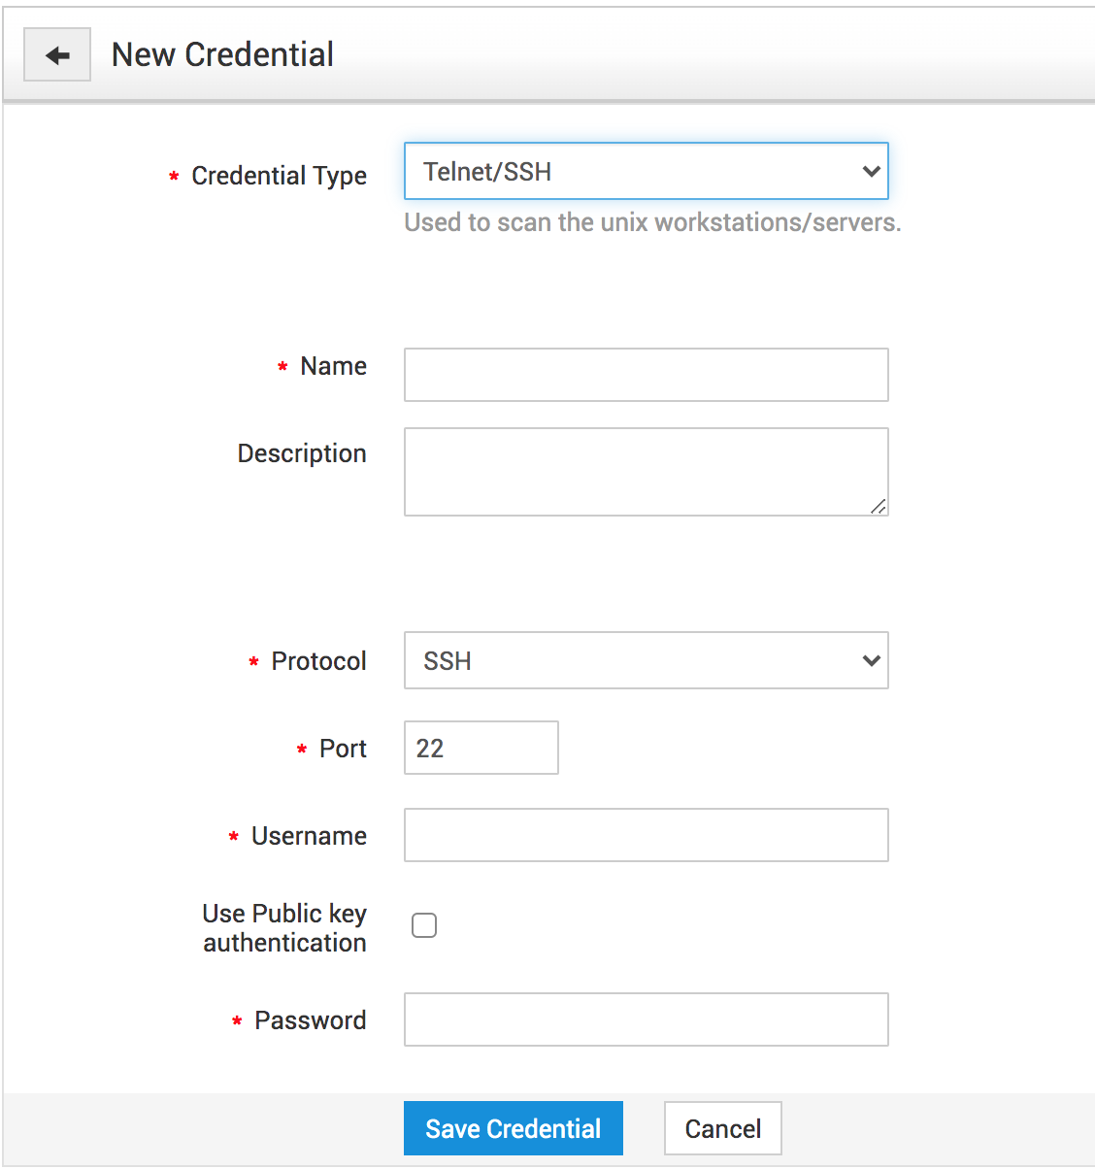Screen dimensions: 1095x1169
Task: Click the "Credential Type" field label
Action: click(x=279, y=176)
